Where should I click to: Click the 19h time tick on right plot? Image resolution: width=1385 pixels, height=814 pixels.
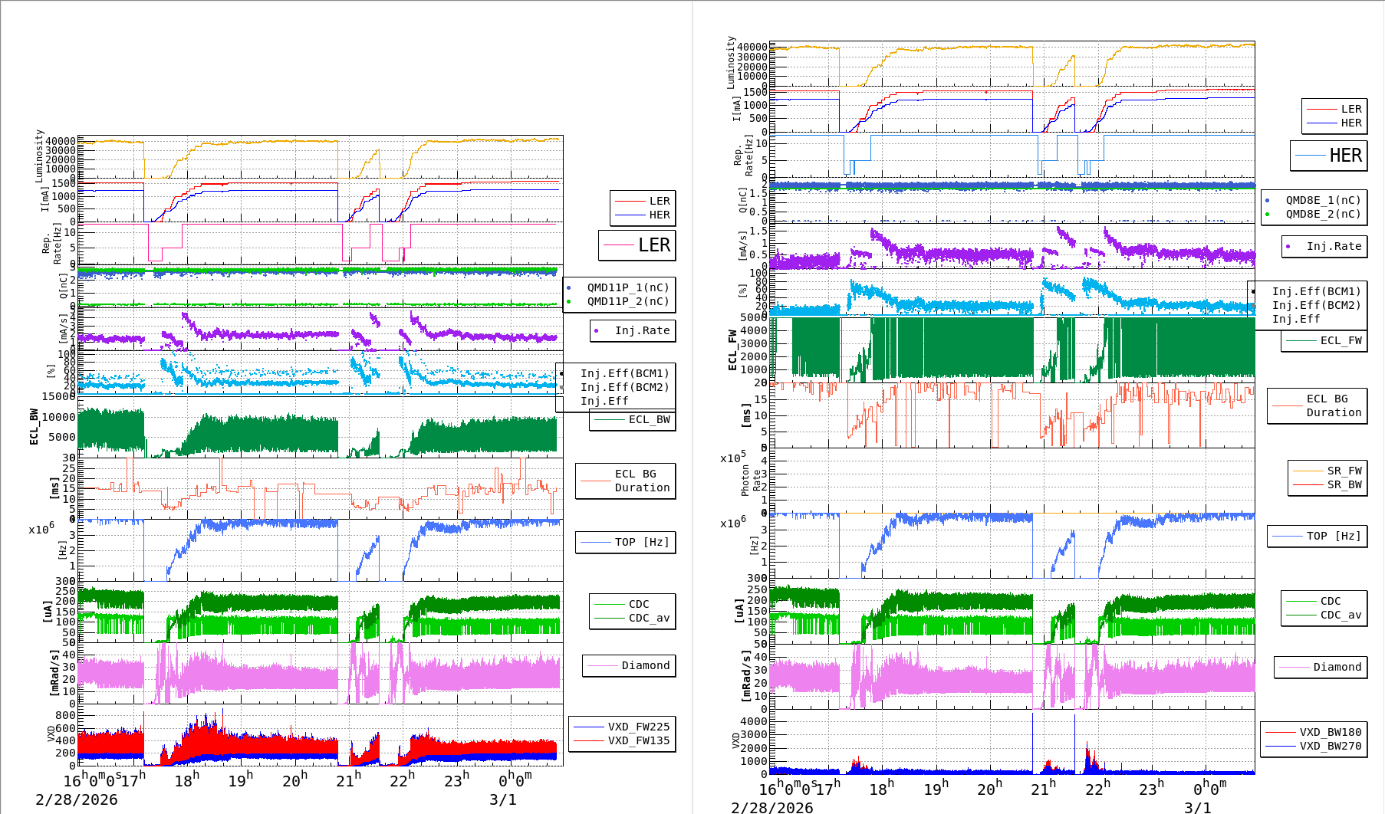pos(936,788)
